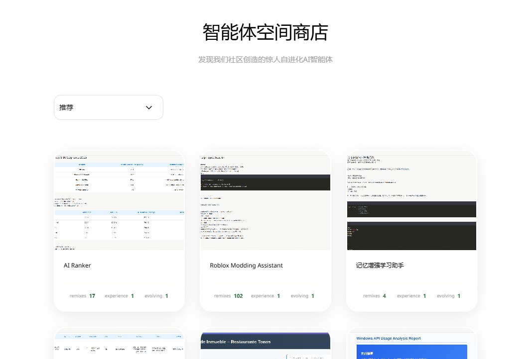Open the 推荐 sort dropdown
Viewport: 531px width, 359px height.
[x=109, y=107]
